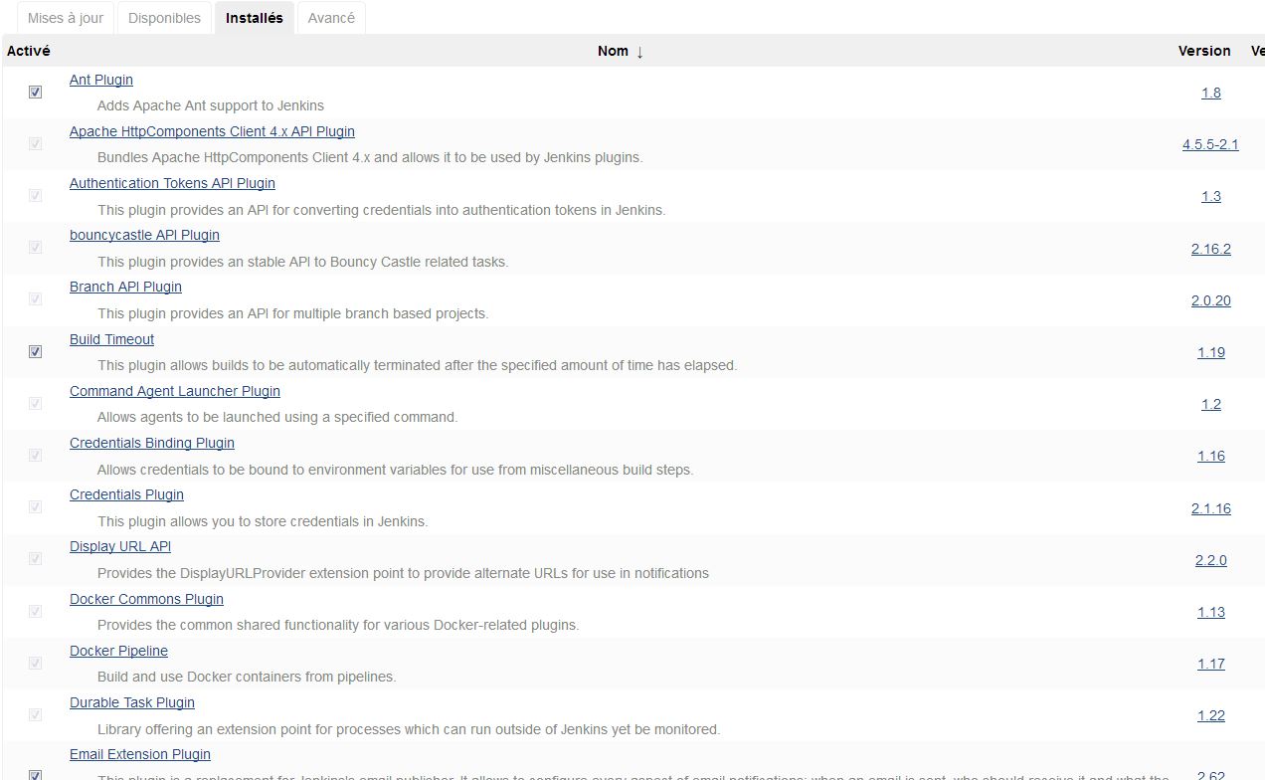
Task: Toggle the Durable Task Plugin checkbox
Action: pyautogui.click(x=36, y=714)
